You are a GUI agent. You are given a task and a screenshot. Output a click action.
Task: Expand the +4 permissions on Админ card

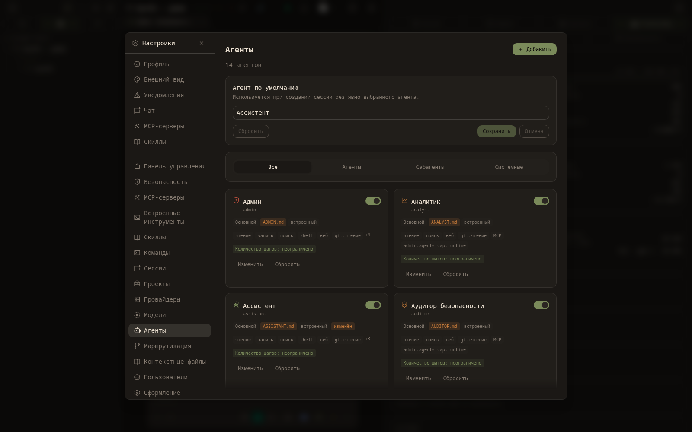(x=368, y=235)
